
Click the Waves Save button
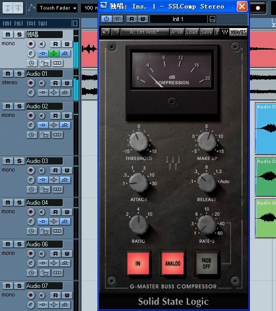tap(206, 32)
